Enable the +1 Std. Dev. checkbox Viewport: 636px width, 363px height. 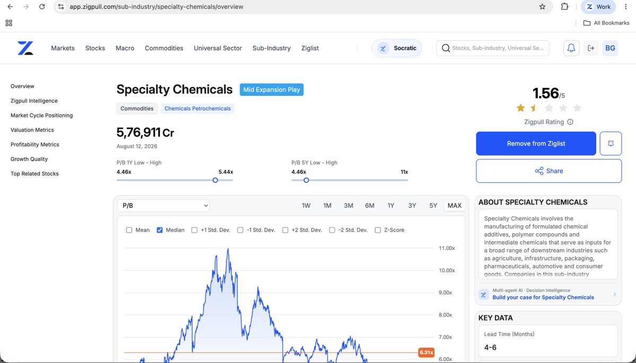pyautogui.click(x=195, y=230)
